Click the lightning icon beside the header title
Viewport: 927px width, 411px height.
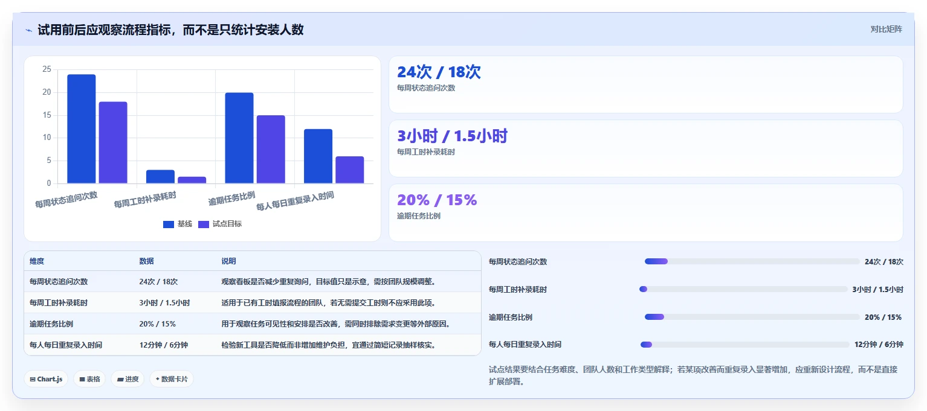[29, 30]
